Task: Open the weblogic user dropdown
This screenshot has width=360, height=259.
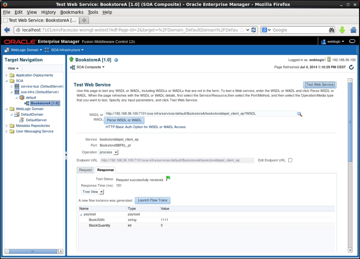Action: tap(336, 41)
